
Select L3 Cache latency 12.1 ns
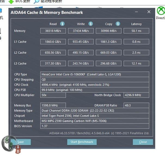tap(136, 63)
